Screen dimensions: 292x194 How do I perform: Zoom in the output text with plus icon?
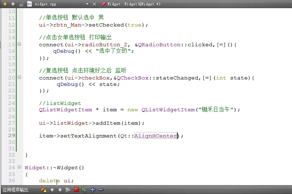click(92, 190)
